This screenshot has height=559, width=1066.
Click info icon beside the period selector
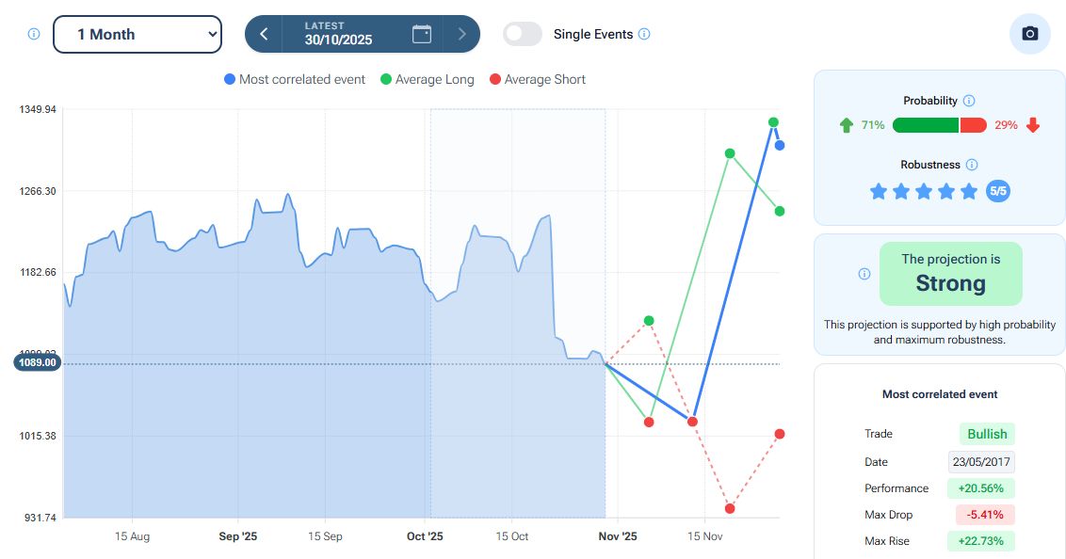click(34, 34)
